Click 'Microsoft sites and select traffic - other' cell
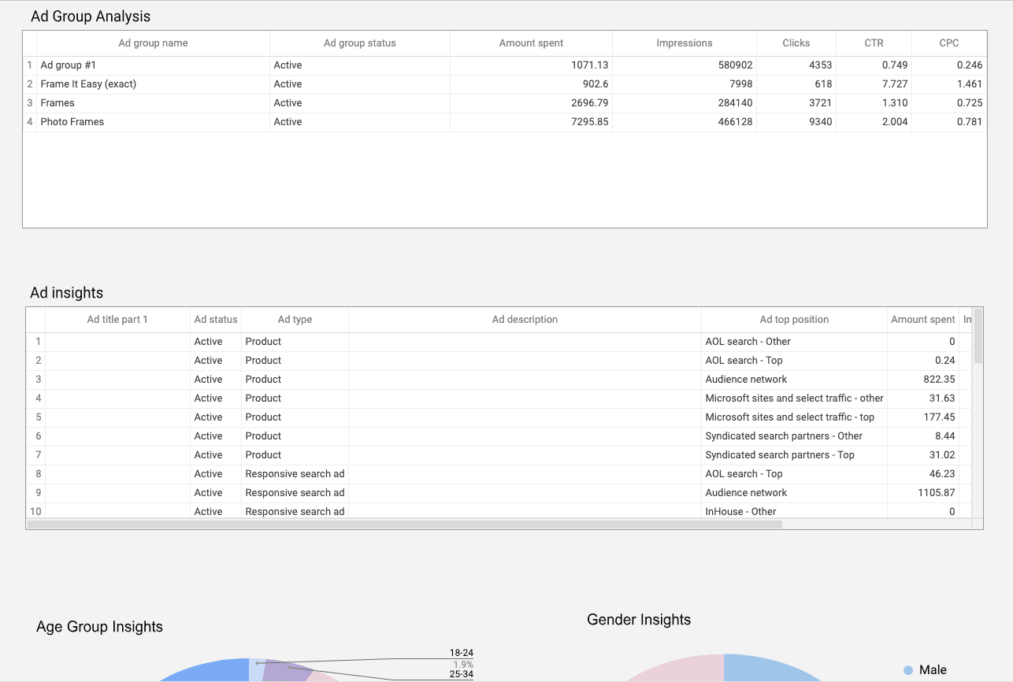Screen dimensions: 1013x682 coord(794,398)
